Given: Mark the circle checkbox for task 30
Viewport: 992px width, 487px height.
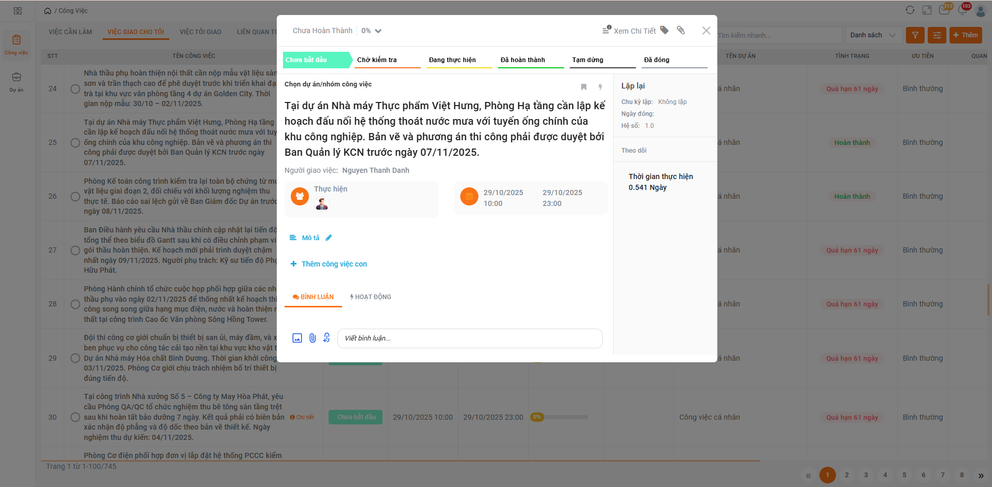Looking at the screenshot, I should 75,417.
